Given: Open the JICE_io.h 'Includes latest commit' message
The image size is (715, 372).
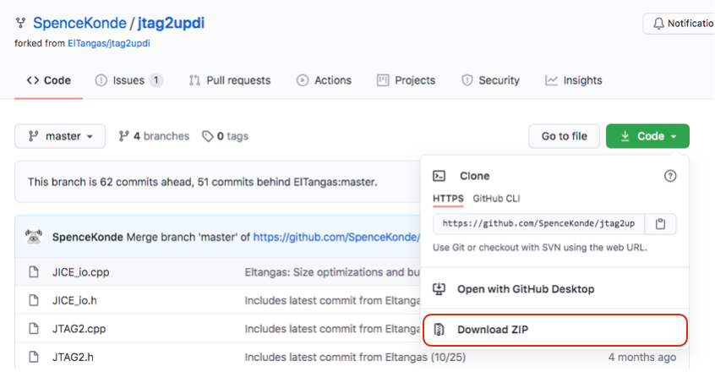Looking at the screenshot, I should coord(332,300).
